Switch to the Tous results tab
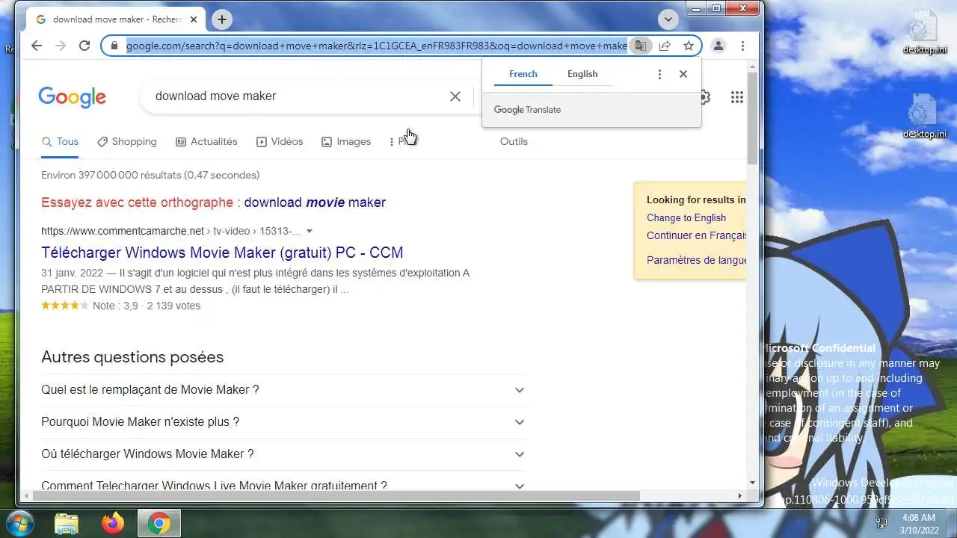The width and height of the screenshot is (957, 538). [60, 141]
